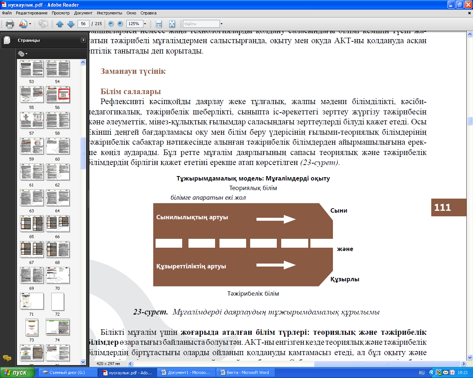This screenshot has width=473, height=378.
Task: Open the comments panel speech bubble icon
Action: [x=7, y=358]
